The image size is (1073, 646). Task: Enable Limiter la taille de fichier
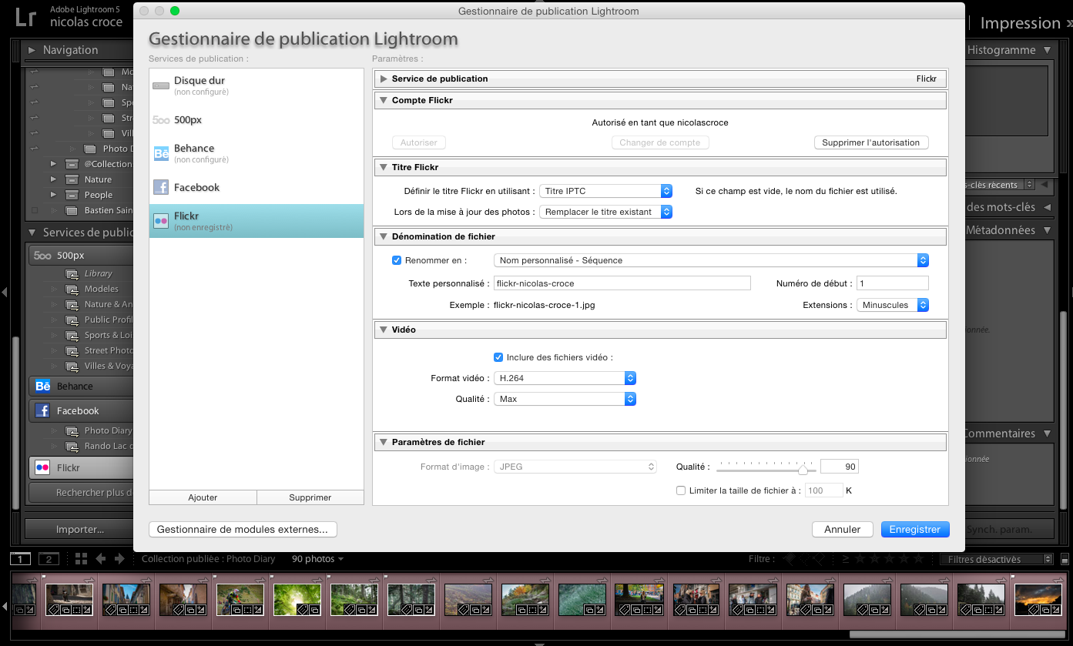coord(681,490)
